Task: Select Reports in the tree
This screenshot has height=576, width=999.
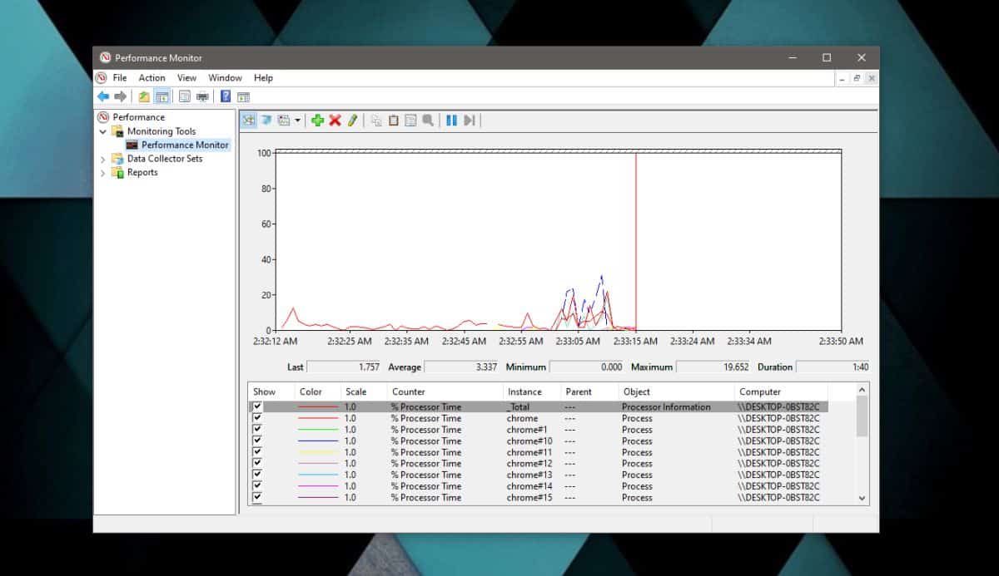Action: point(142,172)
